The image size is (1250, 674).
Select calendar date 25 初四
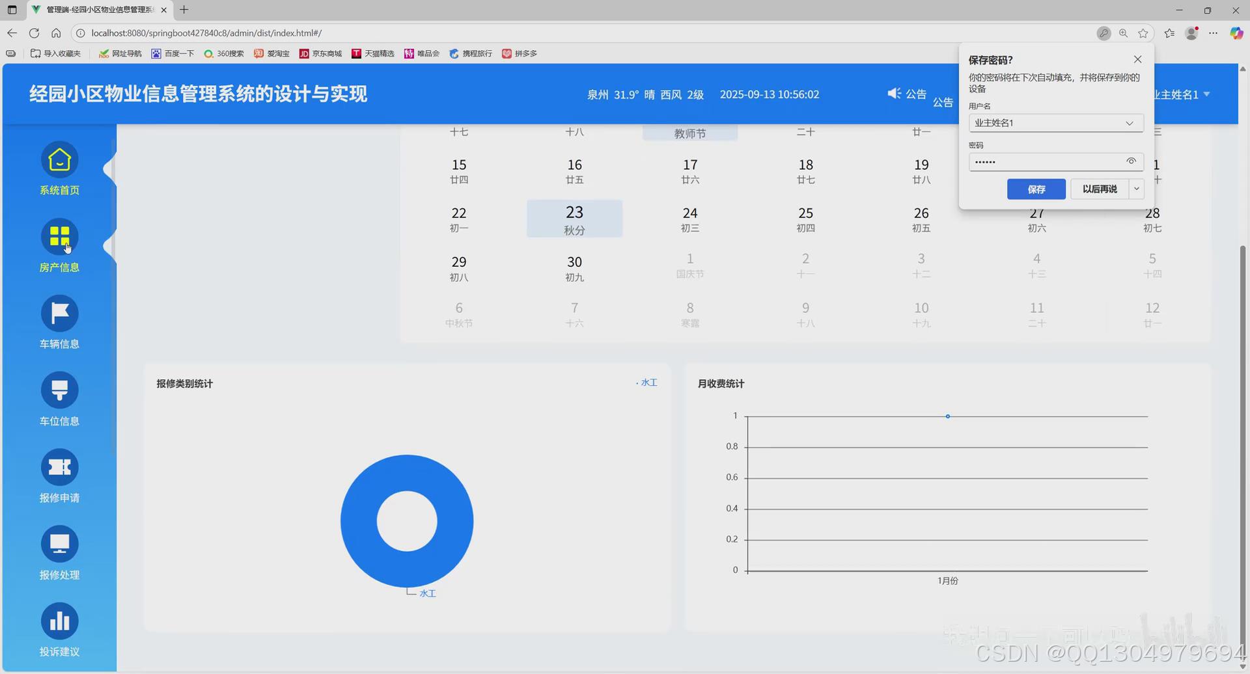[806, 219]
